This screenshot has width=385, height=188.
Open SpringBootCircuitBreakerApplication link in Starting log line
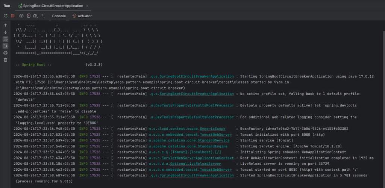click(x=196, y=76)
